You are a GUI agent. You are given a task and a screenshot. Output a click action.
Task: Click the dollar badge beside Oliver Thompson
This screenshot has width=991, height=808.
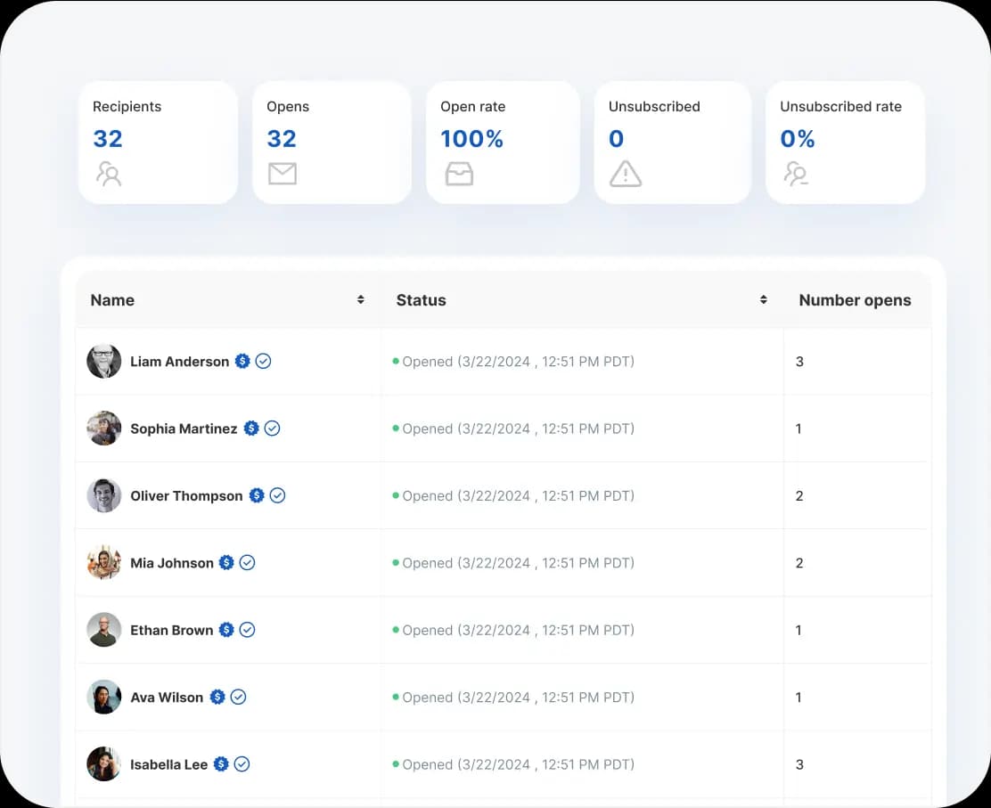coord(257,495)
